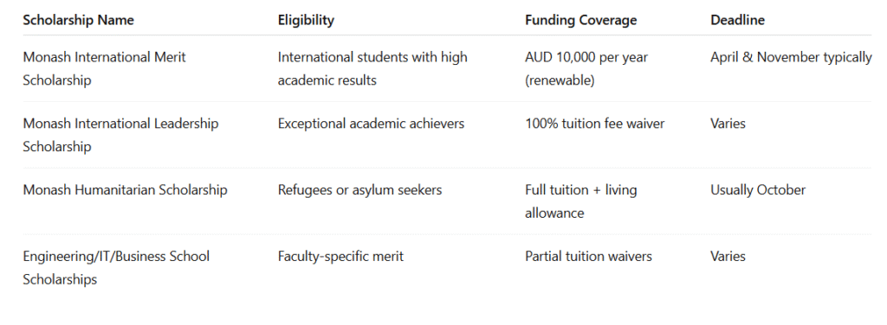Click 'Usually October' deadline cell
Image resolution: width=887 pixels, height=325 pixels.
pyautogui.click(x=758, y=190)
